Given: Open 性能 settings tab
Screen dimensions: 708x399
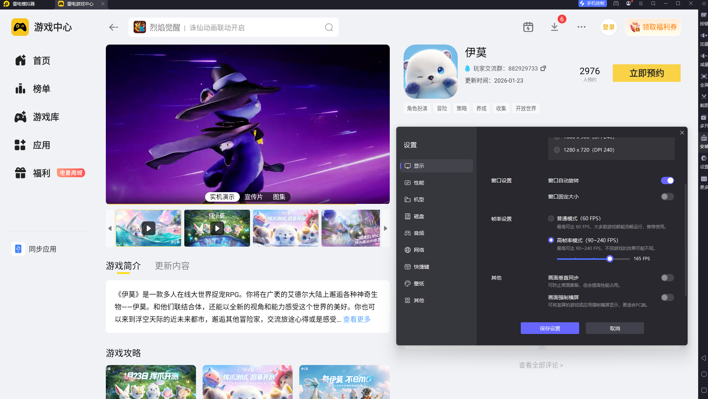Looking at the screenshot, I should click(419, 183).
